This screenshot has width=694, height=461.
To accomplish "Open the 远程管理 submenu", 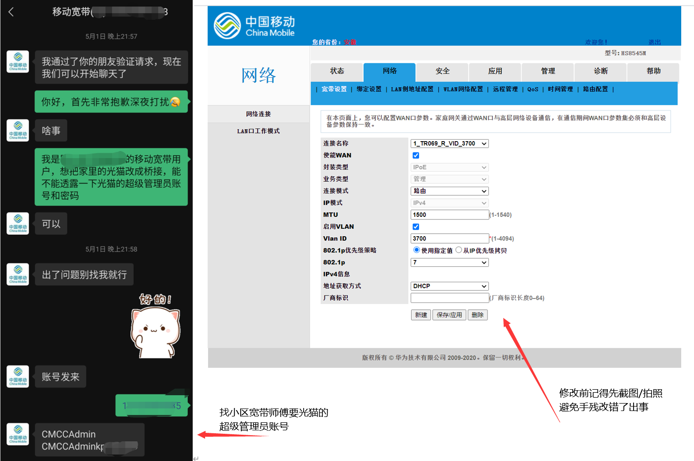I will coord(505,89).
